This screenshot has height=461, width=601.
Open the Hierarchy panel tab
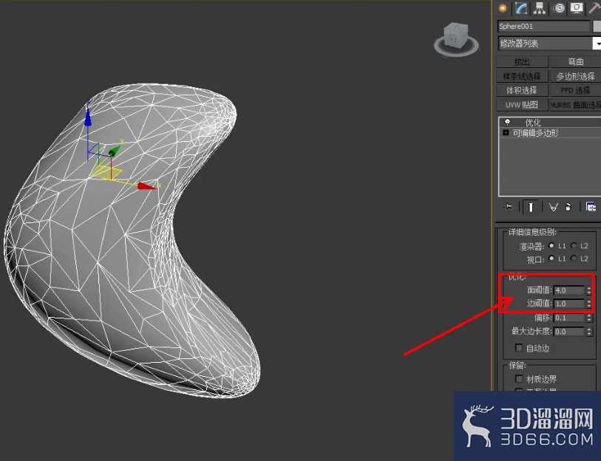(x=540, y=8)
